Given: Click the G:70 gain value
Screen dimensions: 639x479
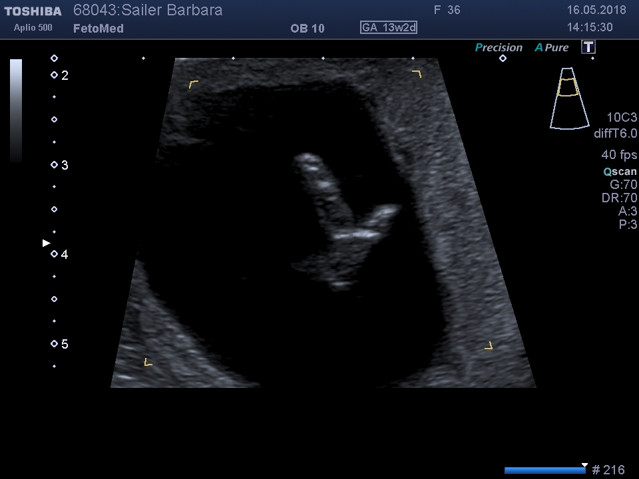Looking at the screenshot, I should (x=623, y=185).
